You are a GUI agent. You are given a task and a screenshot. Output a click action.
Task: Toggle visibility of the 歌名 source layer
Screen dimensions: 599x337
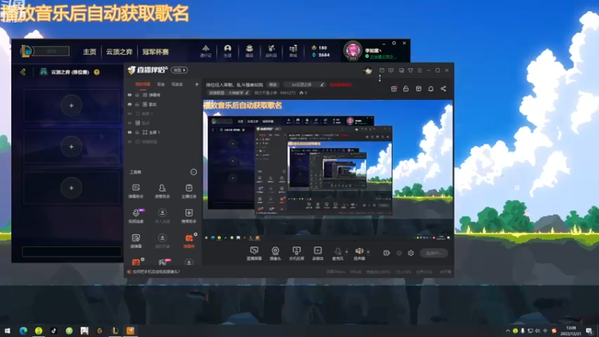coord(130,104)
